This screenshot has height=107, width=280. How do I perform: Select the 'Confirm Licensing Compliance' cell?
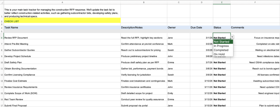point(62,73)
